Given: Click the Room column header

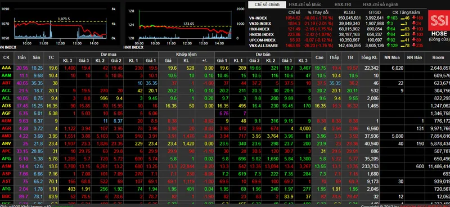Looking at the screenshot, I should pos(438,57).
